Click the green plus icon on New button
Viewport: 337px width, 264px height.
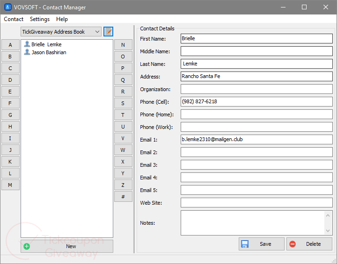[x=27, y=246]
